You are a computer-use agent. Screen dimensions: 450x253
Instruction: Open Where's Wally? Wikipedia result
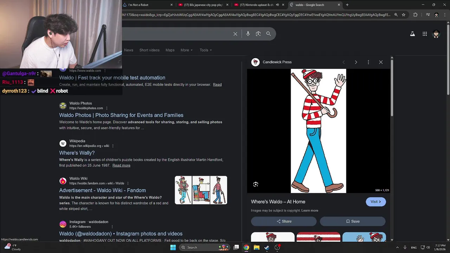[77, 153]
